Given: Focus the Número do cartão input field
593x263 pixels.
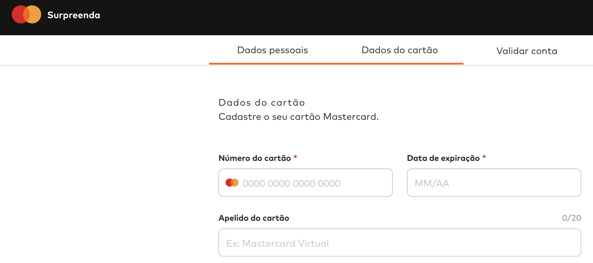Looking at the screenshot, I should click(x=306, y=183).
